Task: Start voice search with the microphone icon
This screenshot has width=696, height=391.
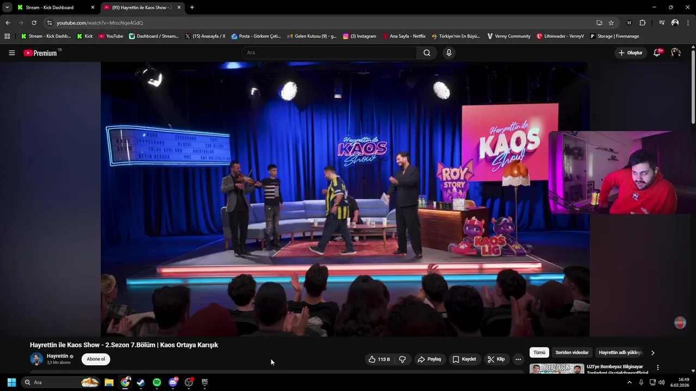Action: (449, 53)
